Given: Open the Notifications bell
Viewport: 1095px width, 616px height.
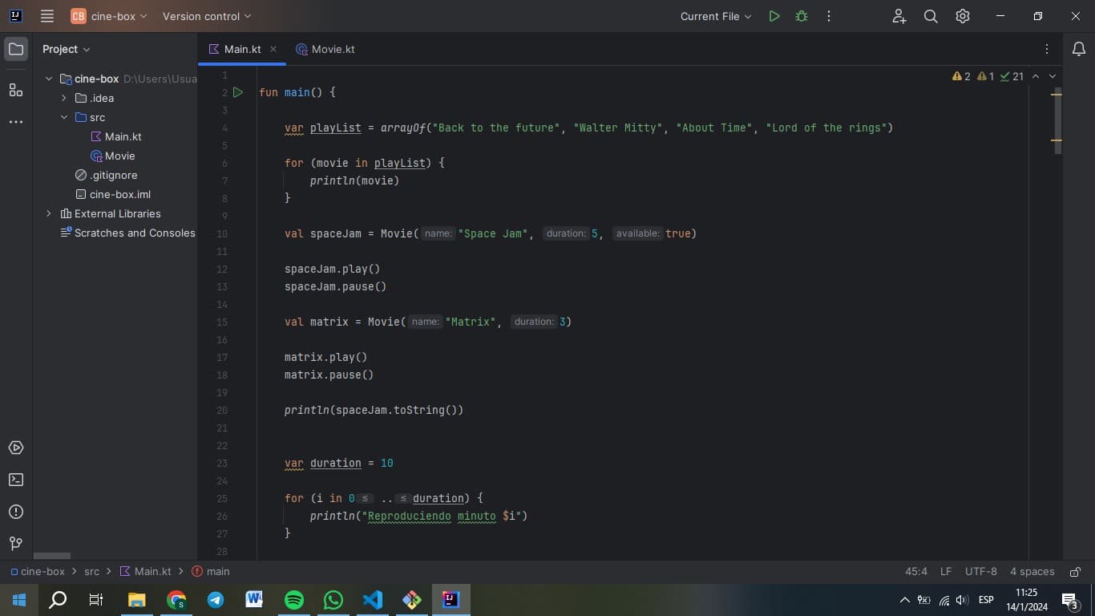Looking at the screenshot, I should [1079, 49].
